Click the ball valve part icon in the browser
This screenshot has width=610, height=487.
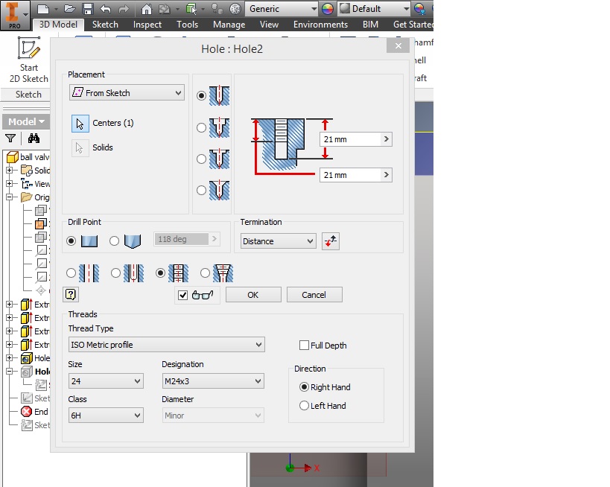coord(13,157)
